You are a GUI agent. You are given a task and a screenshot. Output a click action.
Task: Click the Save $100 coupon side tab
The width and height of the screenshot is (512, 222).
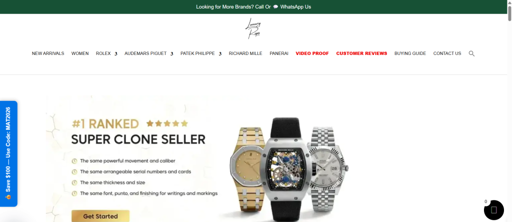[x=8, y=154]
